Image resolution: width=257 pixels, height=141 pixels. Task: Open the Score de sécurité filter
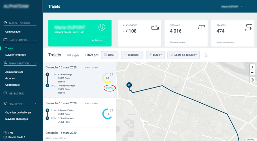pyautogui.click(x=183, y=55)
